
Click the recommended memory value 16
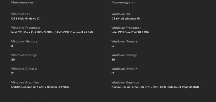coord(113,46)
